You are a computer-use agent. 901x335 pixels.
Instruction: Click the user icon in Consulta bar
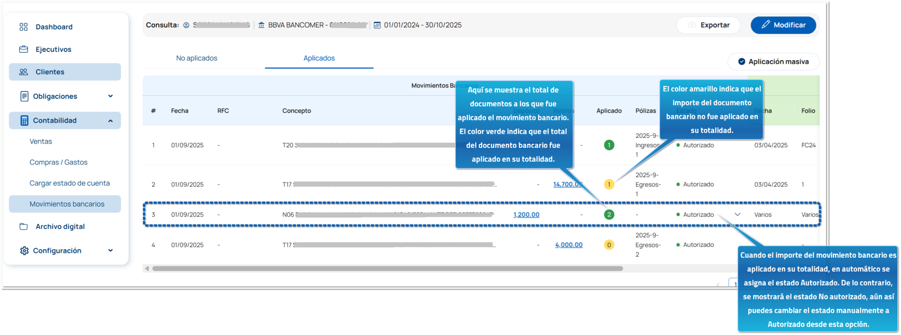point(186,25)
